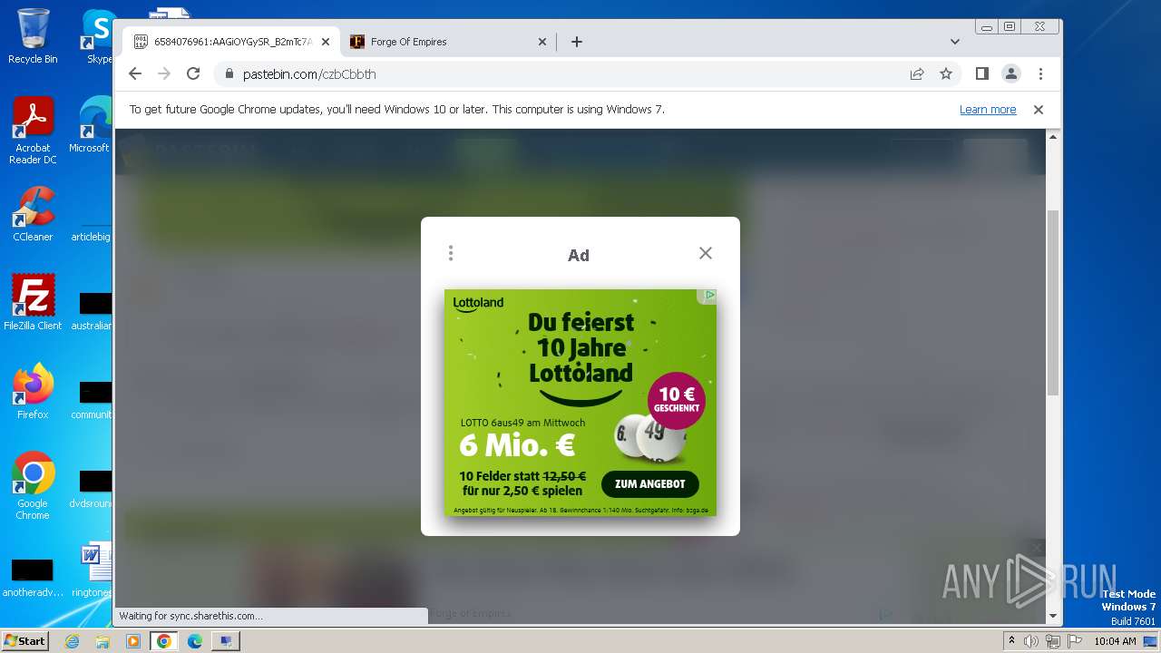Click the scrollbar down arrow

click(1053, 616)
